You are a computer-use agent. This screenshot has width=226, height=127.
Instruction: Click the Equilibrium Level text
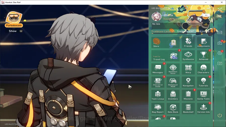point(176,19)
